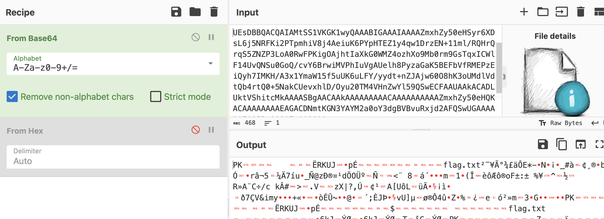This screenshot has height=219, width=604.
Task: Add a new input tab
Action: (524, 12)
